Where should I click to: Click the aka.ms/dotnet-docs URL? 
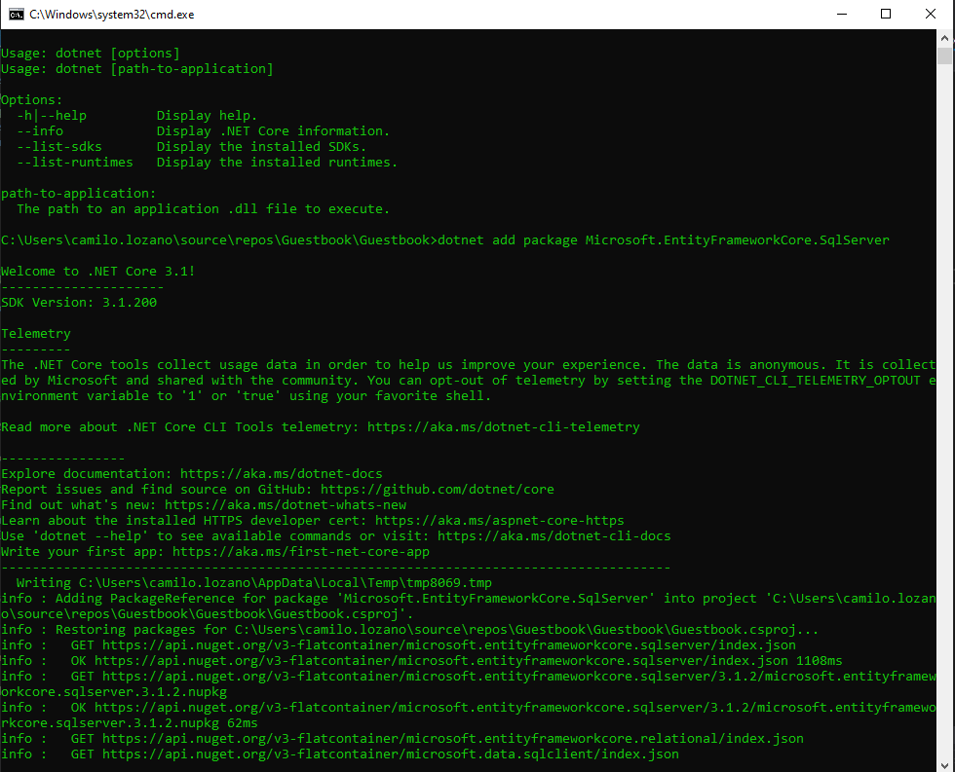pos(282,474)
